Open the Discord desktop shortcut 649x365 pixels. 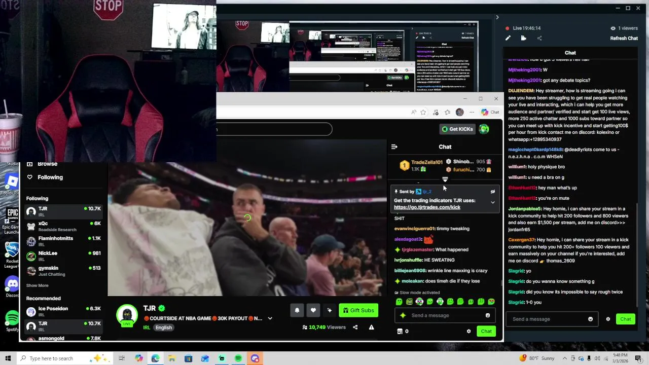point(12,286)
